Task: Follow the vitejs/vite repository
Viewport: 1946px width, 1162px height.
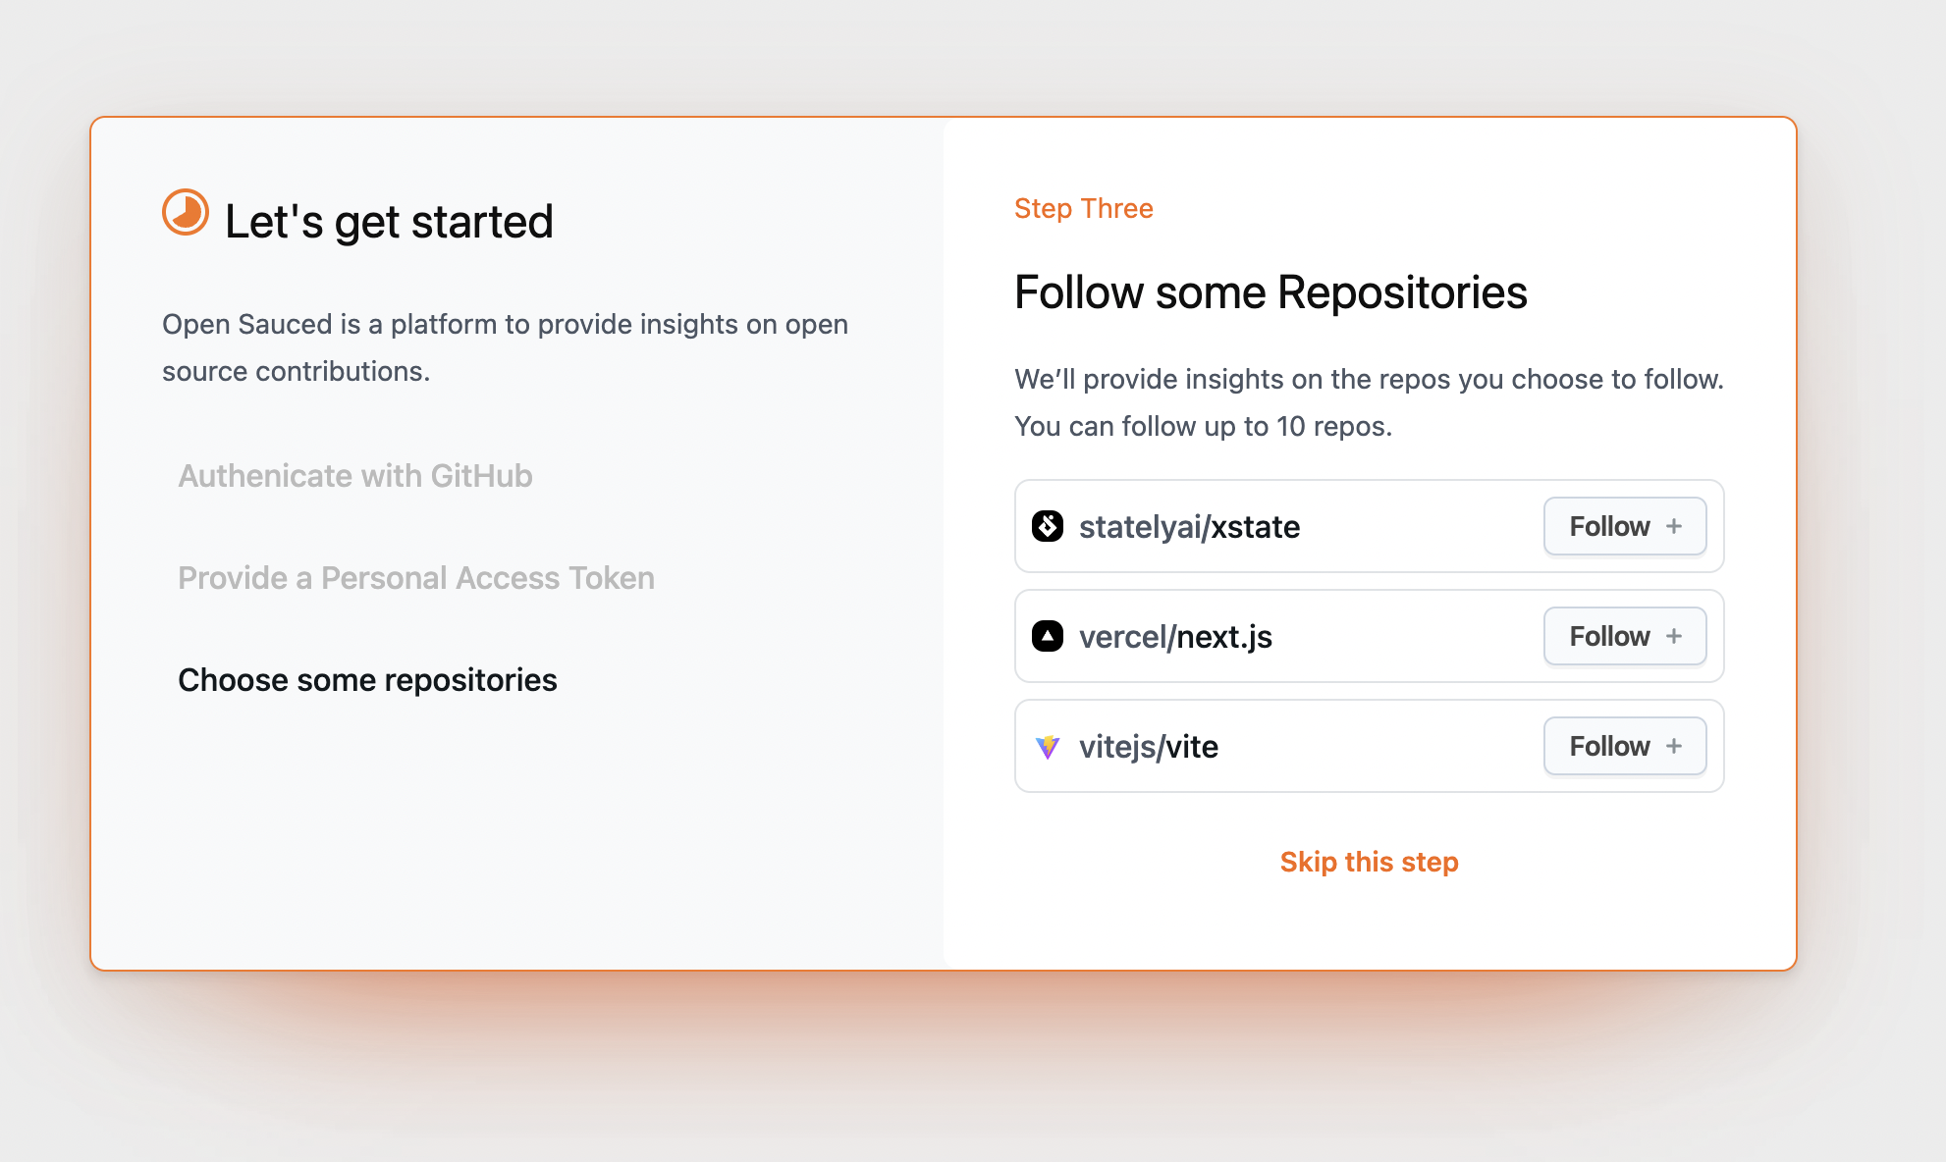Action: (1624, 746)
